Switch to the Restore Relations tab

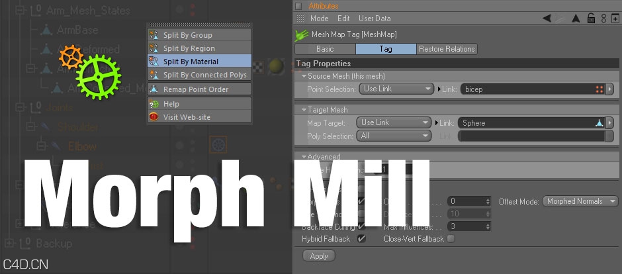447,49
